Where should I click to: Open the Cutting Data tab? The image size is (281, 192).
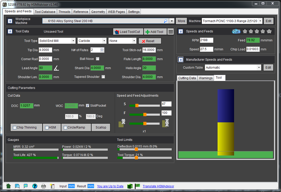click(x=187, y=78)
